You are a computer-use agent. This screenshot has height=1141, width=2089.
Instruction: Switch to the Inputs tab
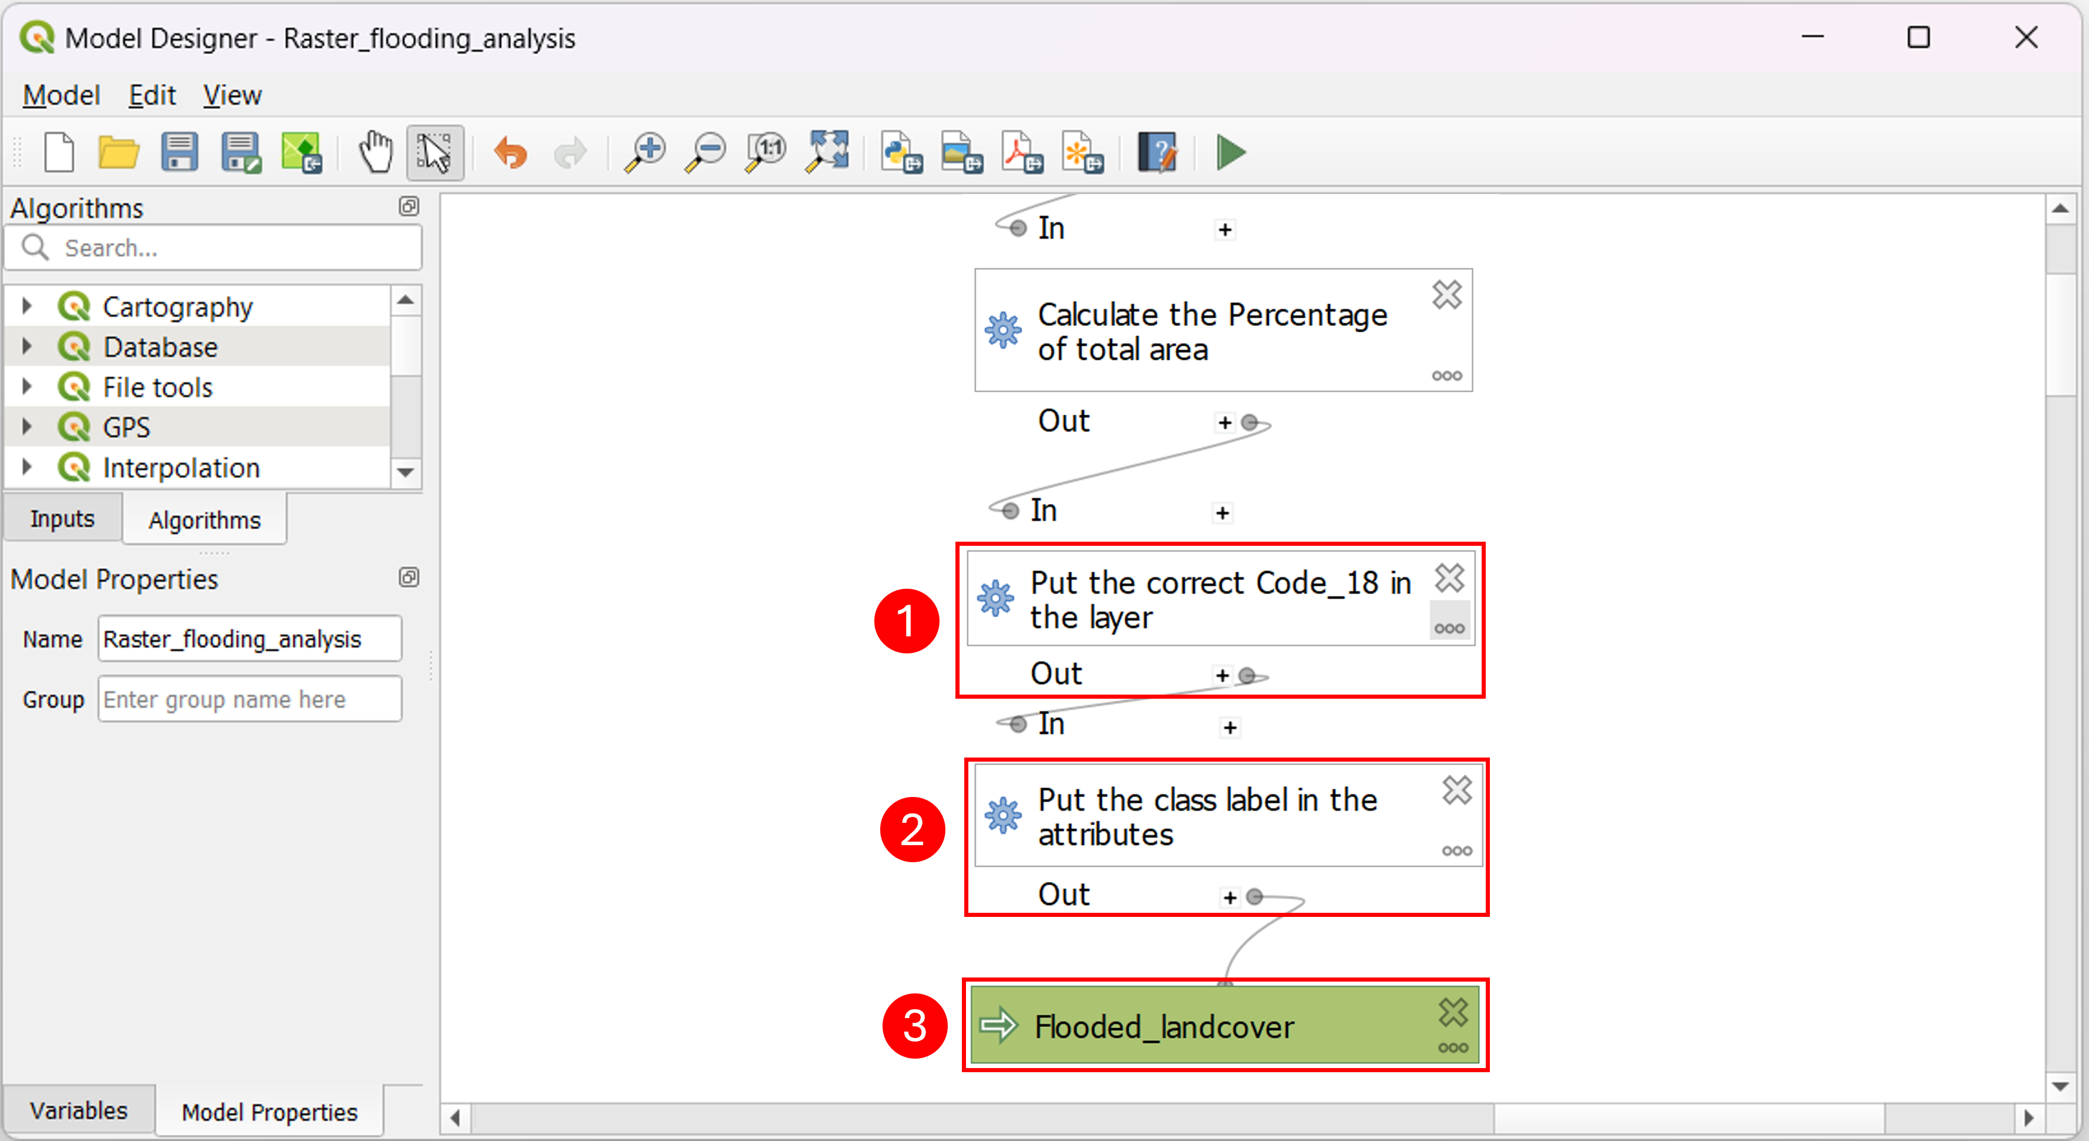pyautogui.click(x=62, y=519)
